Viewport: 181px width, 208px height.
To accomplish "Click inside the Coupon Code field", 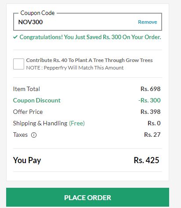I will [x=87, y=22].
